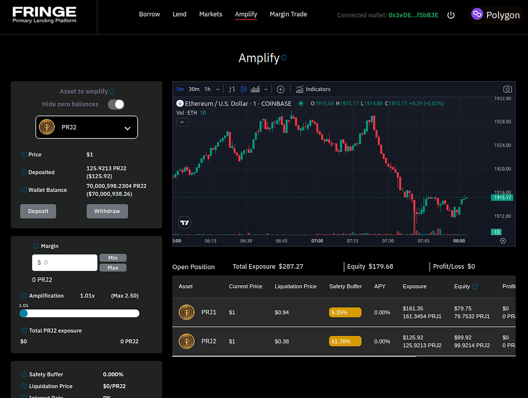Click the TradingView logo on chart

click(x=185, y=222)
